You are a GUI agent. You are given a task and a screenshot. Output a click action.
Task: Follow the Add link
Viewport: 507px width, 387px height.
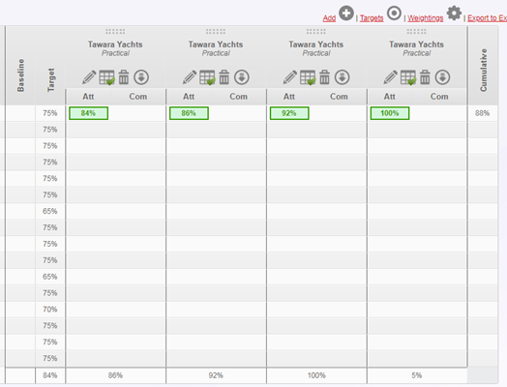329,18
